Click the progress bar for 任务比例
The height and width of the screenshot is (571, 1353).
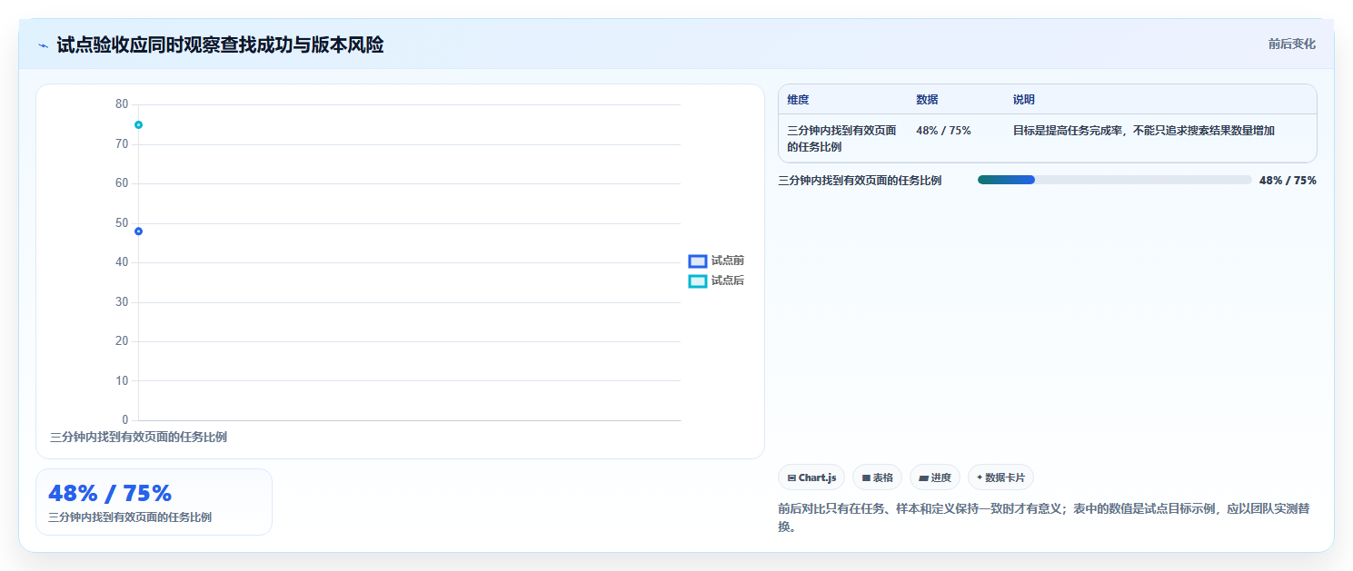(x=1114, y=180)
